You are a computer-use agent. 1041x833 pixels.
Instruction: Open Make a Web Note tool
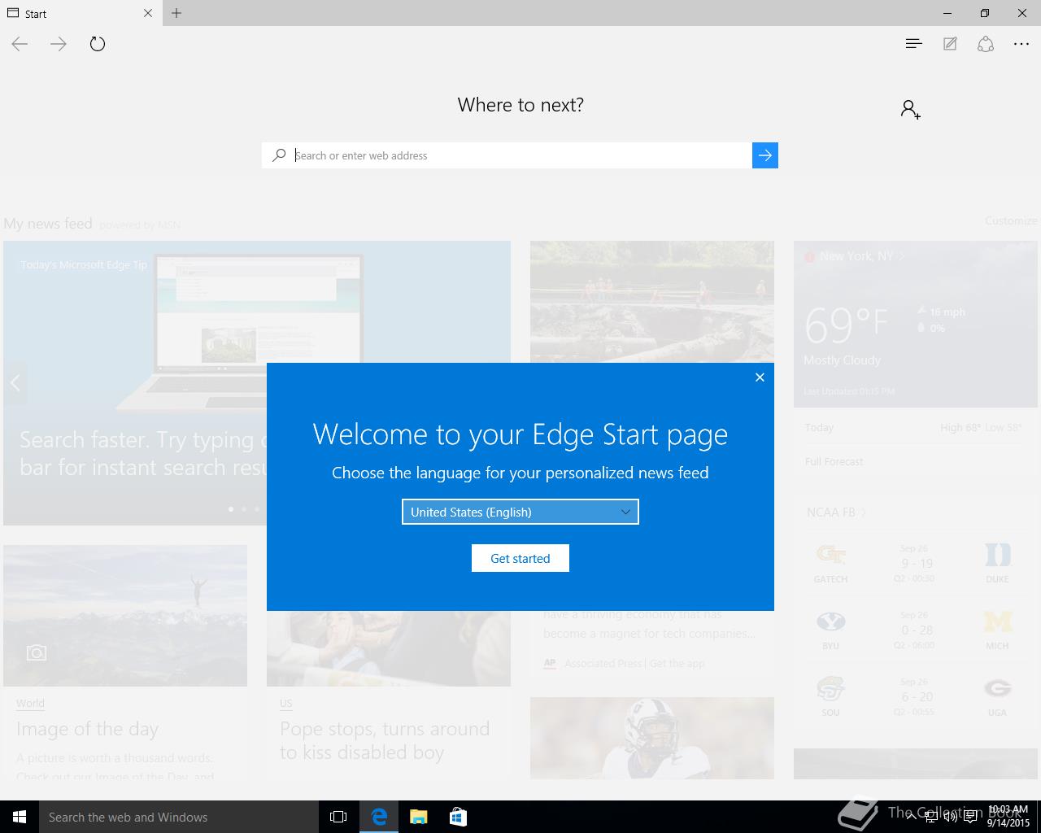click(950, 44)
